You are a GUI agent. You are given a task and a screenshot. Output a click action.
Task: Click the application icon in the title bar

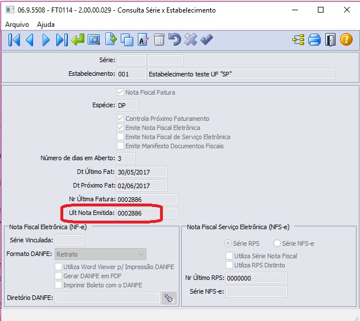click(10, 10)
